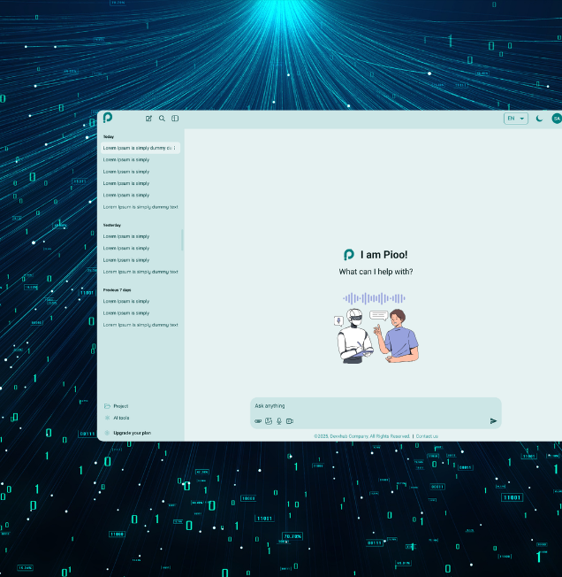Viewport: 562px width, 577px height.
Task: Open the last chat under Previous 7 days
Action: coord(140,325)
